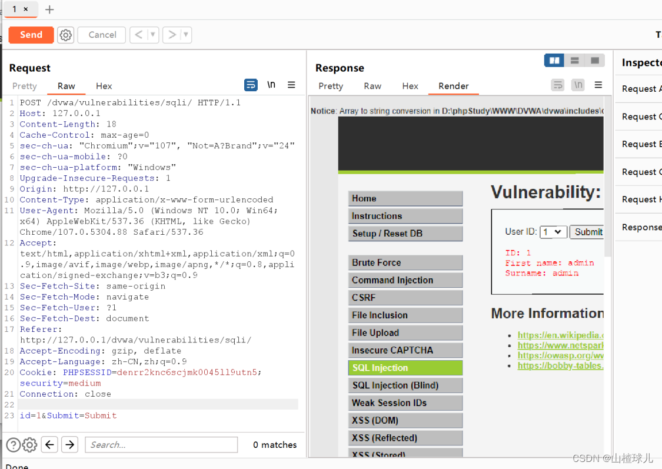662x469 pixels.
Task: Toggle \n display in Response panel
Action: pyautogui.click(x=578, y=85)
